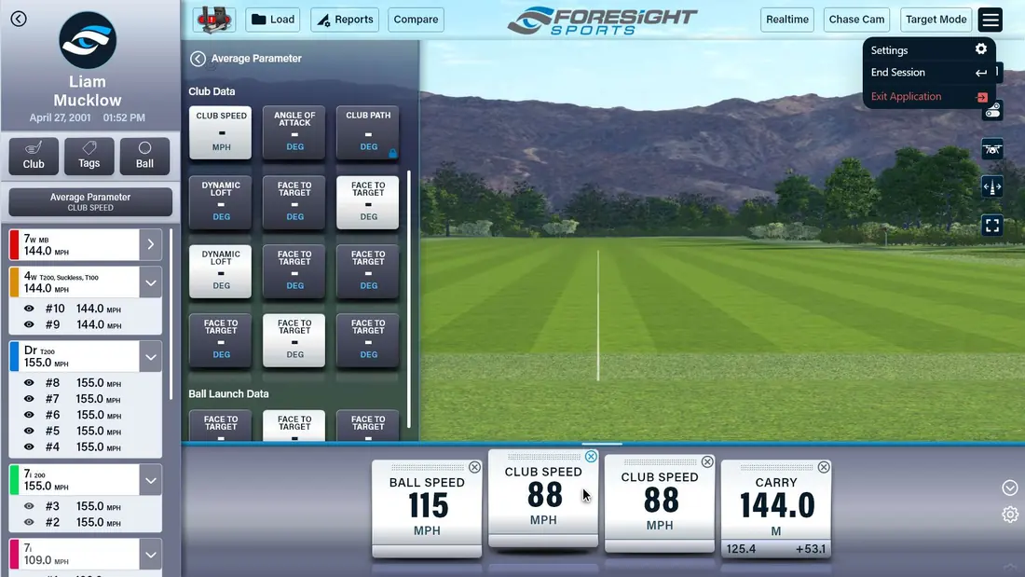The height and width of the screenshot is (577, 1025).
Task: Switch to the Tags tab
Action: point(89,157)
